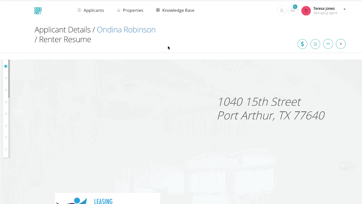Image resolution: width=362 pixels, height=204 pixels.
Task: Click the dollar sign circular icon
Action: 302,44
